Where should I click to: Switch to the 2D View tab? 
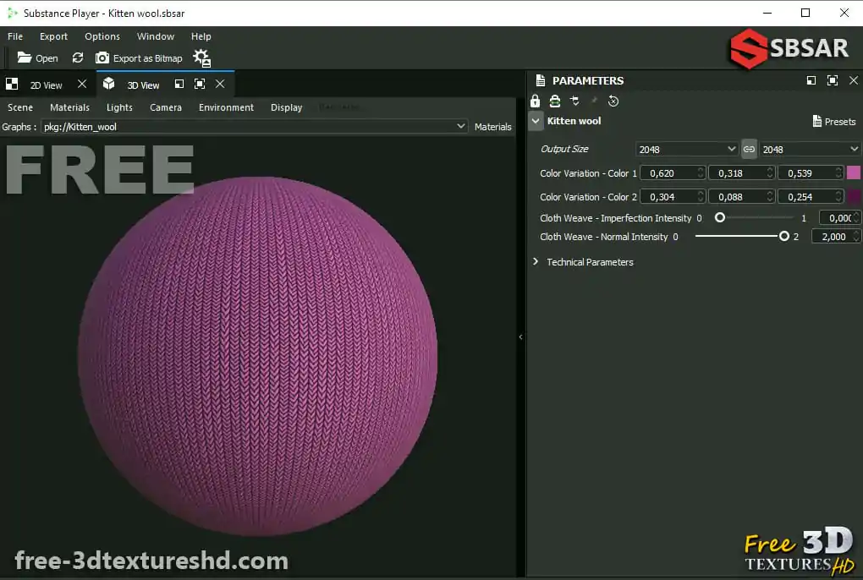(x=44, y=84)
